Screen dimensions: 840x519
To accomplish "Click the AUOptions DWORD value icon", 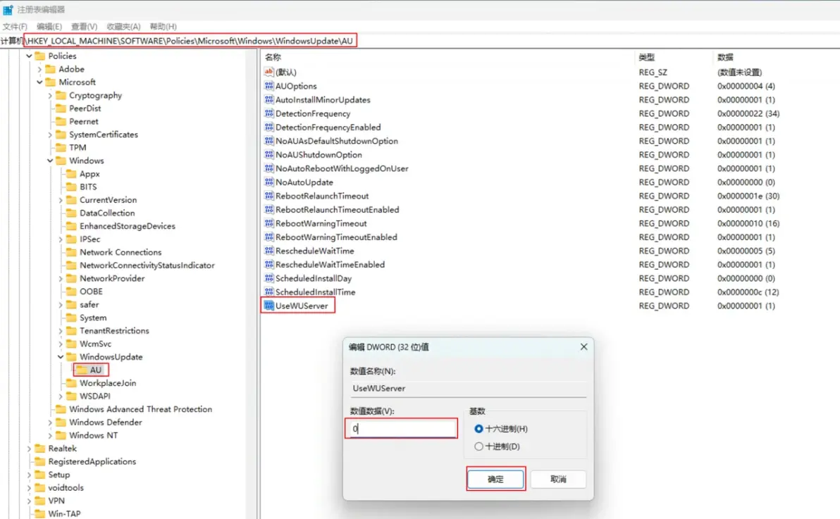I will tap(269, 86).
